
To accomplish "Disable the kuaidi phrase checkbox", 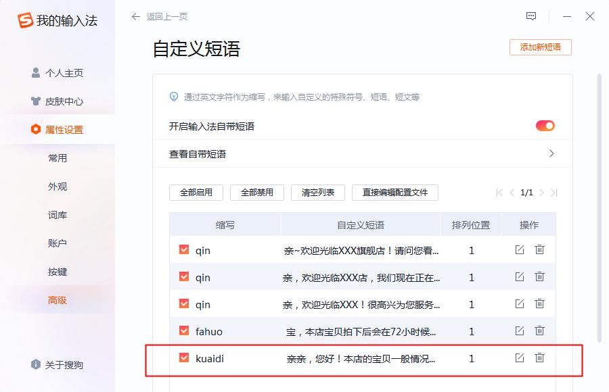I will 183,359.
